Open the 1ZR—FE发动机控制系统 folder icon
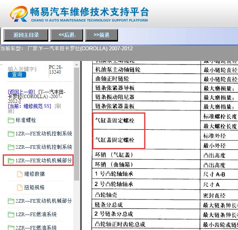This screenshot has height=230, width=238. tap(11, 134)
